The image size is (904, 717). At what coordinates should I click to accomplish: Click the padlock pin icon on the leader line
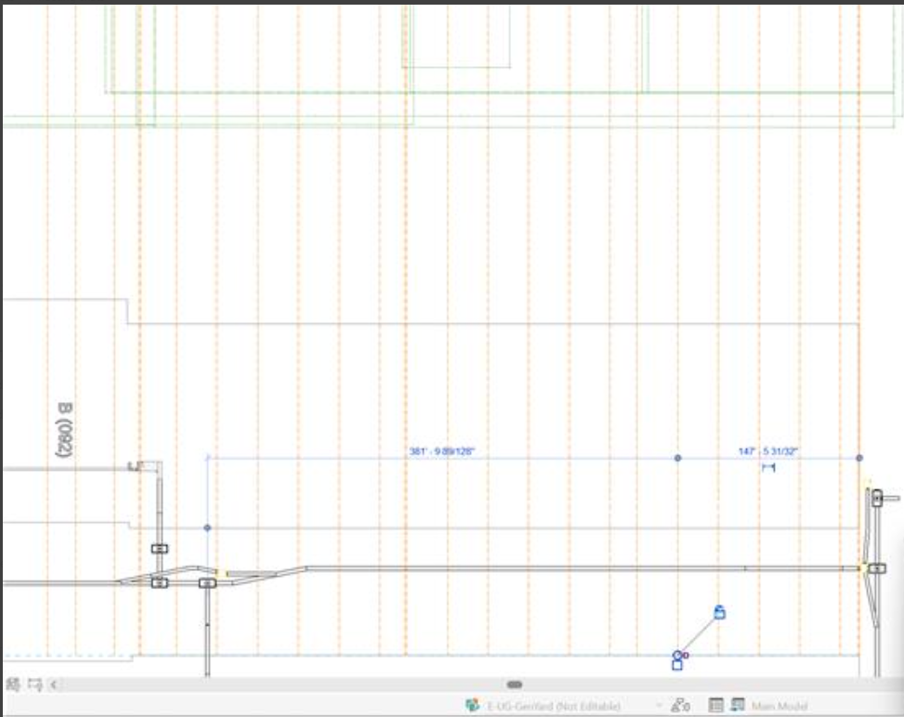click(x=719, y=612)
